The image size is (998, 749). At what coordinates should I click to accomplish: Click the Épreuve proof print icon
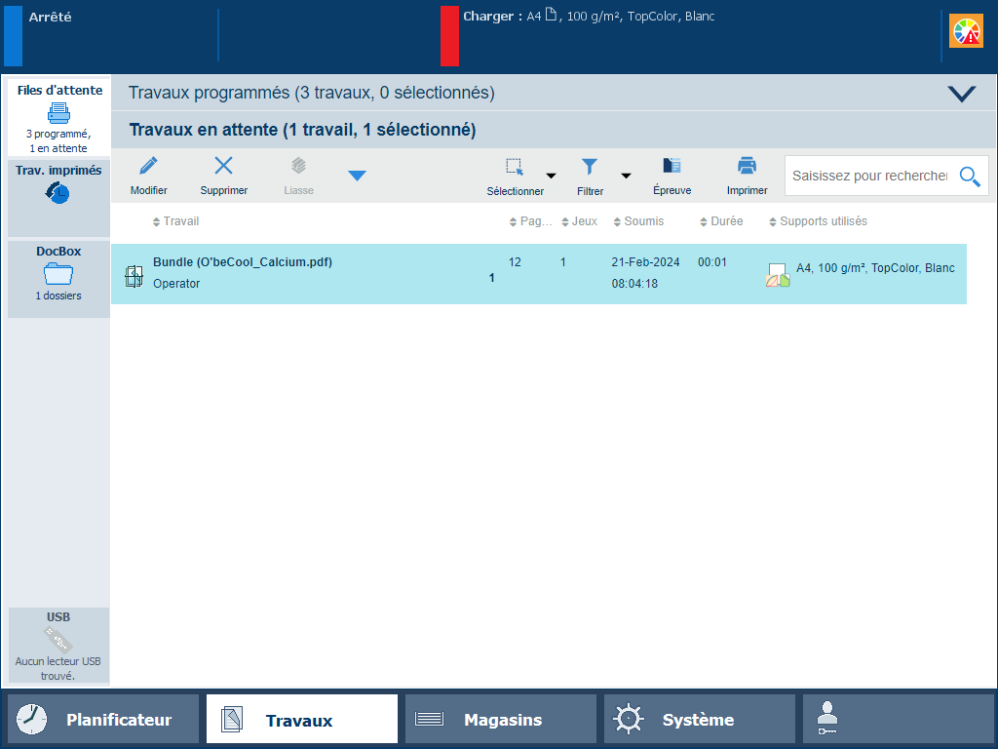tap(672, 167)
